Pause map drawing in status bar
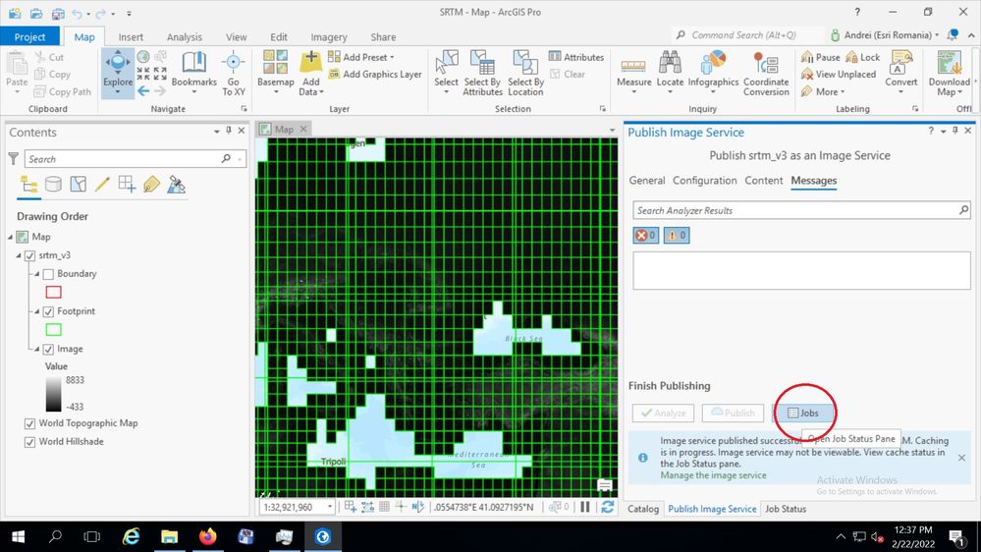981x552 pixels. [x=585, y=507]
